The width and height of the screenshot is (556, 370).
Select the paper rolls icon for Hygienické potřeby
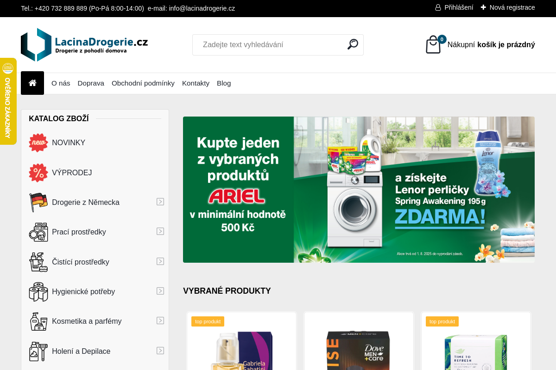point(38,291)
